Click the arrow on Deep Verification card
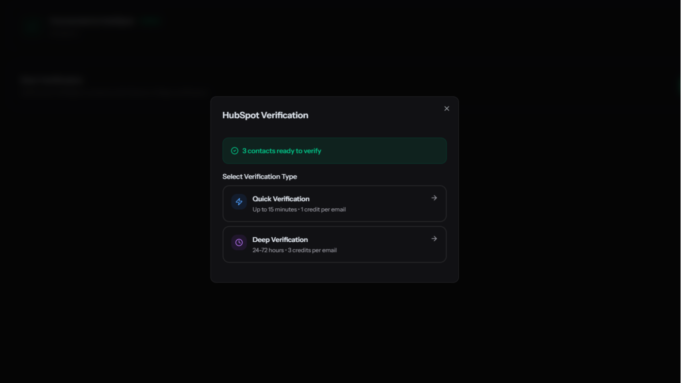Screen dimensions: 681x383 click(x=434, y=239)
